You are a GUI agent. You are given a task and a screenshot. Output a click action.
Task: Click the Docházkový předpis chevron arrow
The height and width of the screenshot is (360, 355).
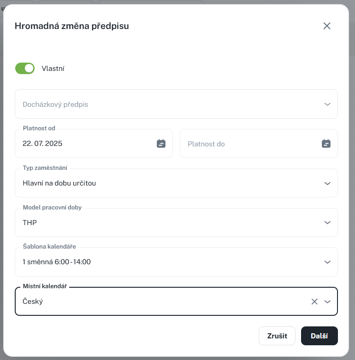pos(327,105)
